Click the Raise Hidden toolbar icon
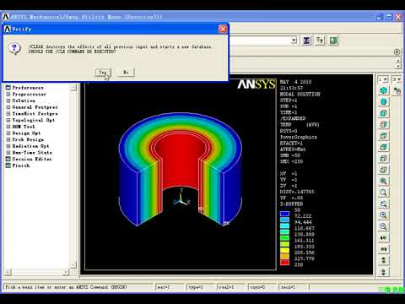This screenshot has height=304, width=405. point(306,41)
